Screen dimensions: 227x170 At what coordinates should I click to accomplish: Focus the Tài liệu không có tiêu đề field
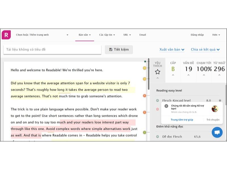click(x=52, y=49)
